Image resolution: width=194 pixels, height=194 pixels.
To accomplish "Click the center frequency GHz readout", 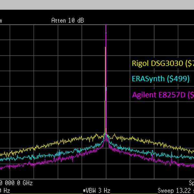I will click(16, 183).
